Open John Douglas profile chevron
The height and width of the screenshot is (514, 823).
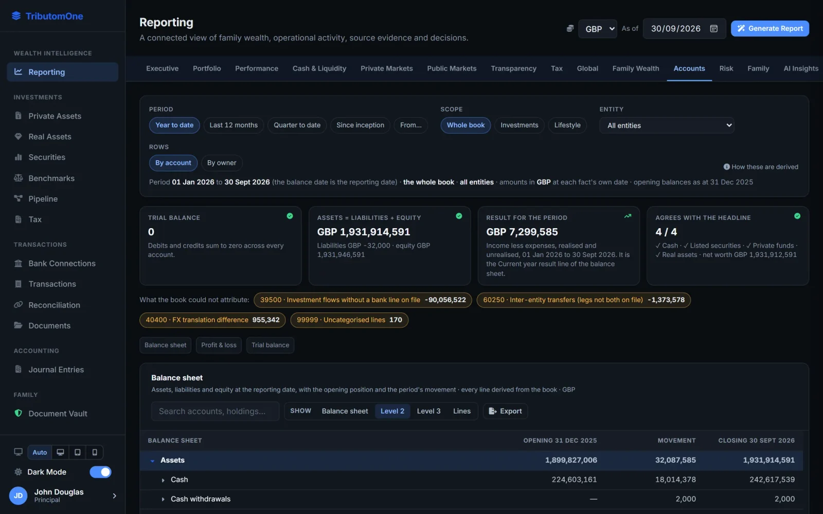coord(114,496)
